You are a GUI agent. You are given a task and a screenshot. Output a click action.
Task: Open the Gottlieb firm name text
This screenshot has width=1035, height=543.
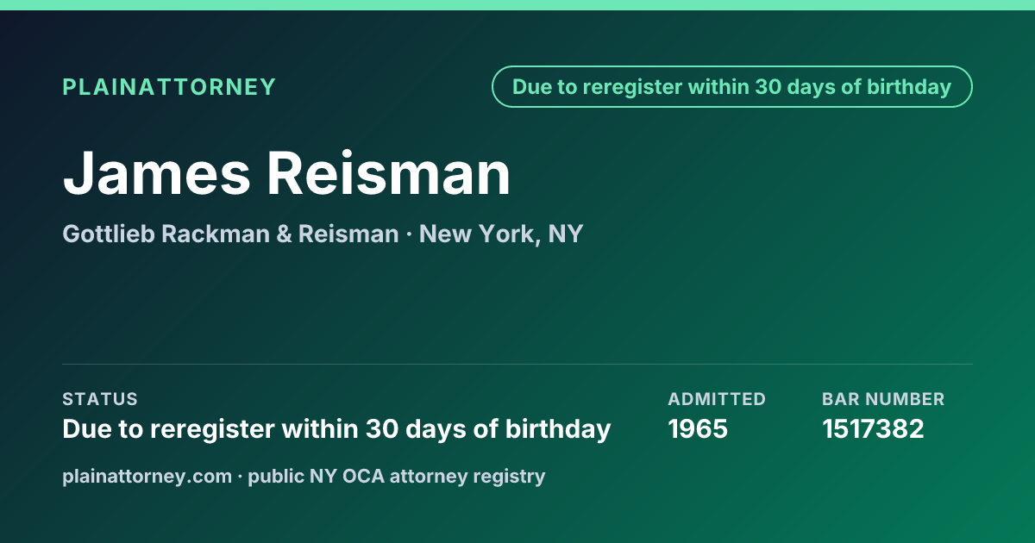(110, 234)
